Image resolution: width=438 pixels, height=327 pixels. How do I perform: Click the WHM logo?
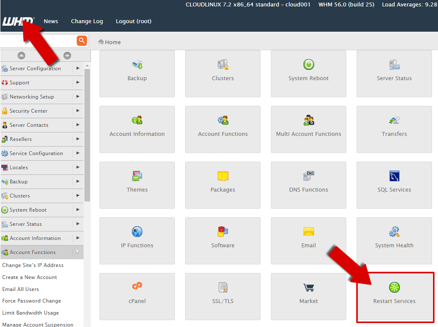point(18,21)
